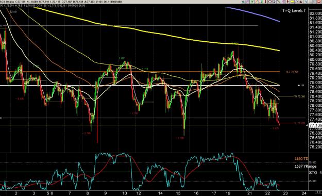Click the stochastic 25.000 level label
Image resolution: width=322 pixels, height=196 pixels.
point(313,182)
